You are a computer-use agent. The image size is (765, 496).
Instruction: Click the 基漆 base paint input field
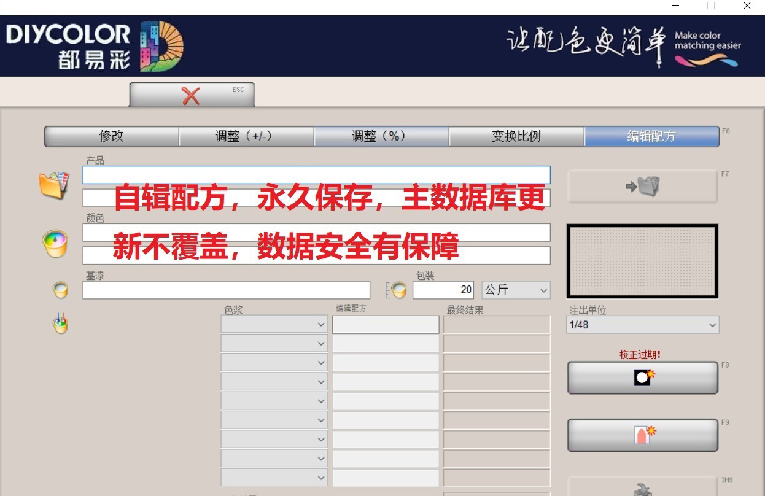226,290
